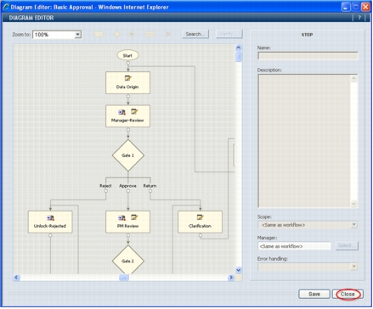Click the Manager field

(294, 246)
